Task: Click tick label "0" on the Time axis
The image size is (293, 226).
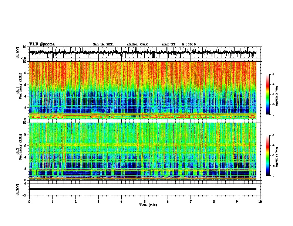Action: pyautogui.click(x=29, y=202)
